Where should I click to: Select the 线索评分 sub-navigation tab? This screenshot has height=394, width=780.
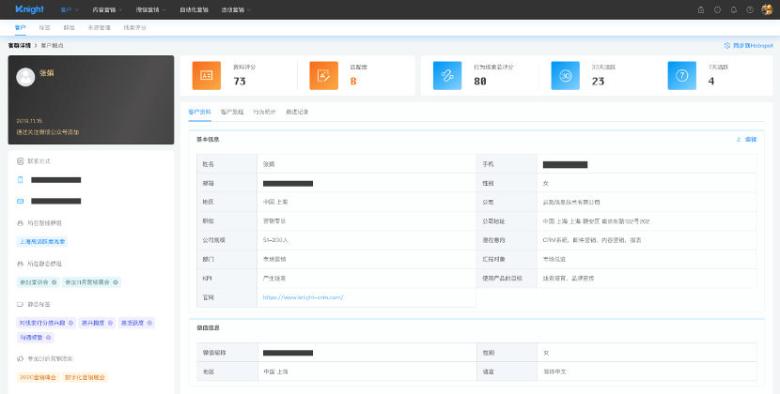134,28
